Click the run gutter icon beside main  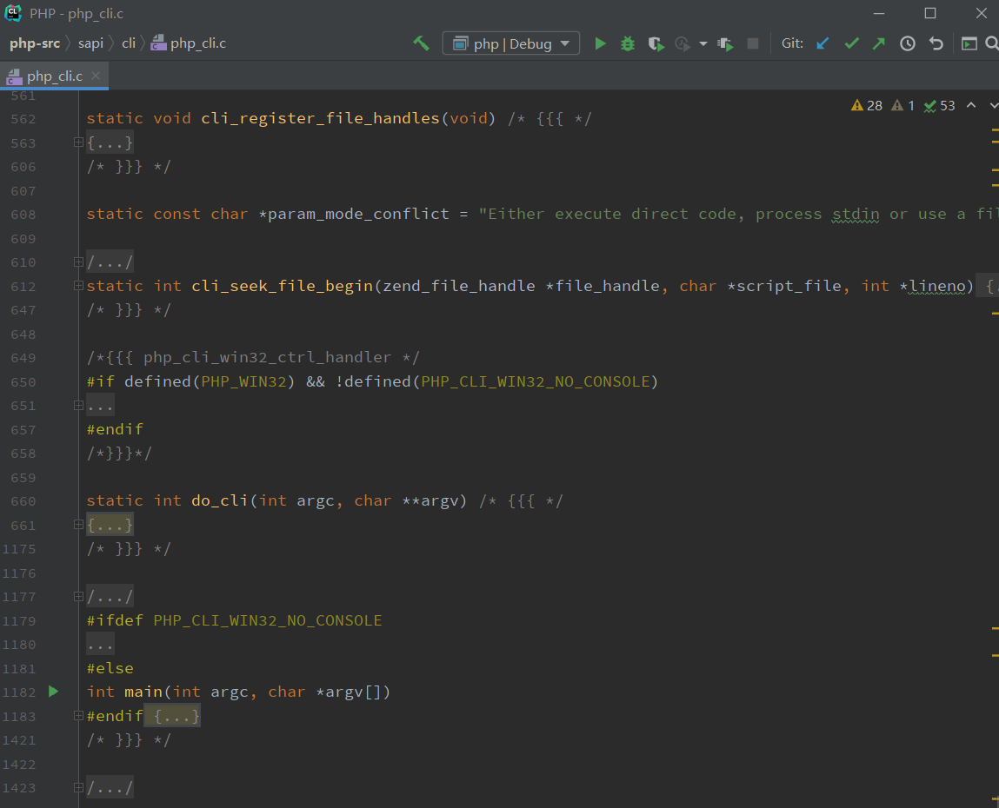(54, 692)
